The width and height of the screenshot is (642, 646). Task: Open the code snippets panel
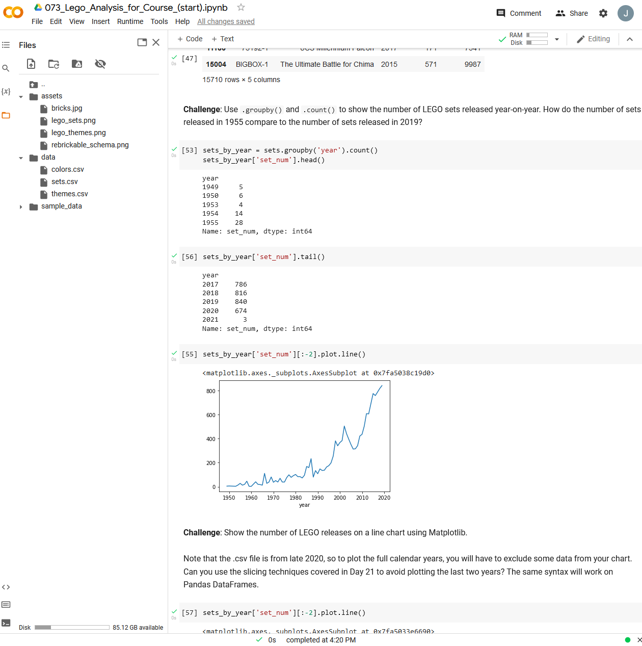point(6,587)
